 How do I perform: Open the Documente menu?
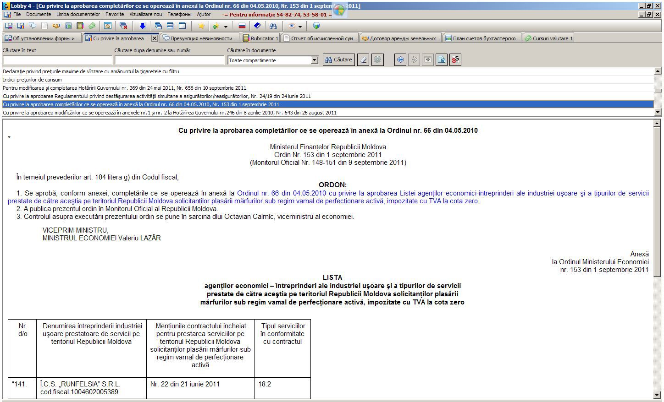pyautogui.click(x=39, y=14)
